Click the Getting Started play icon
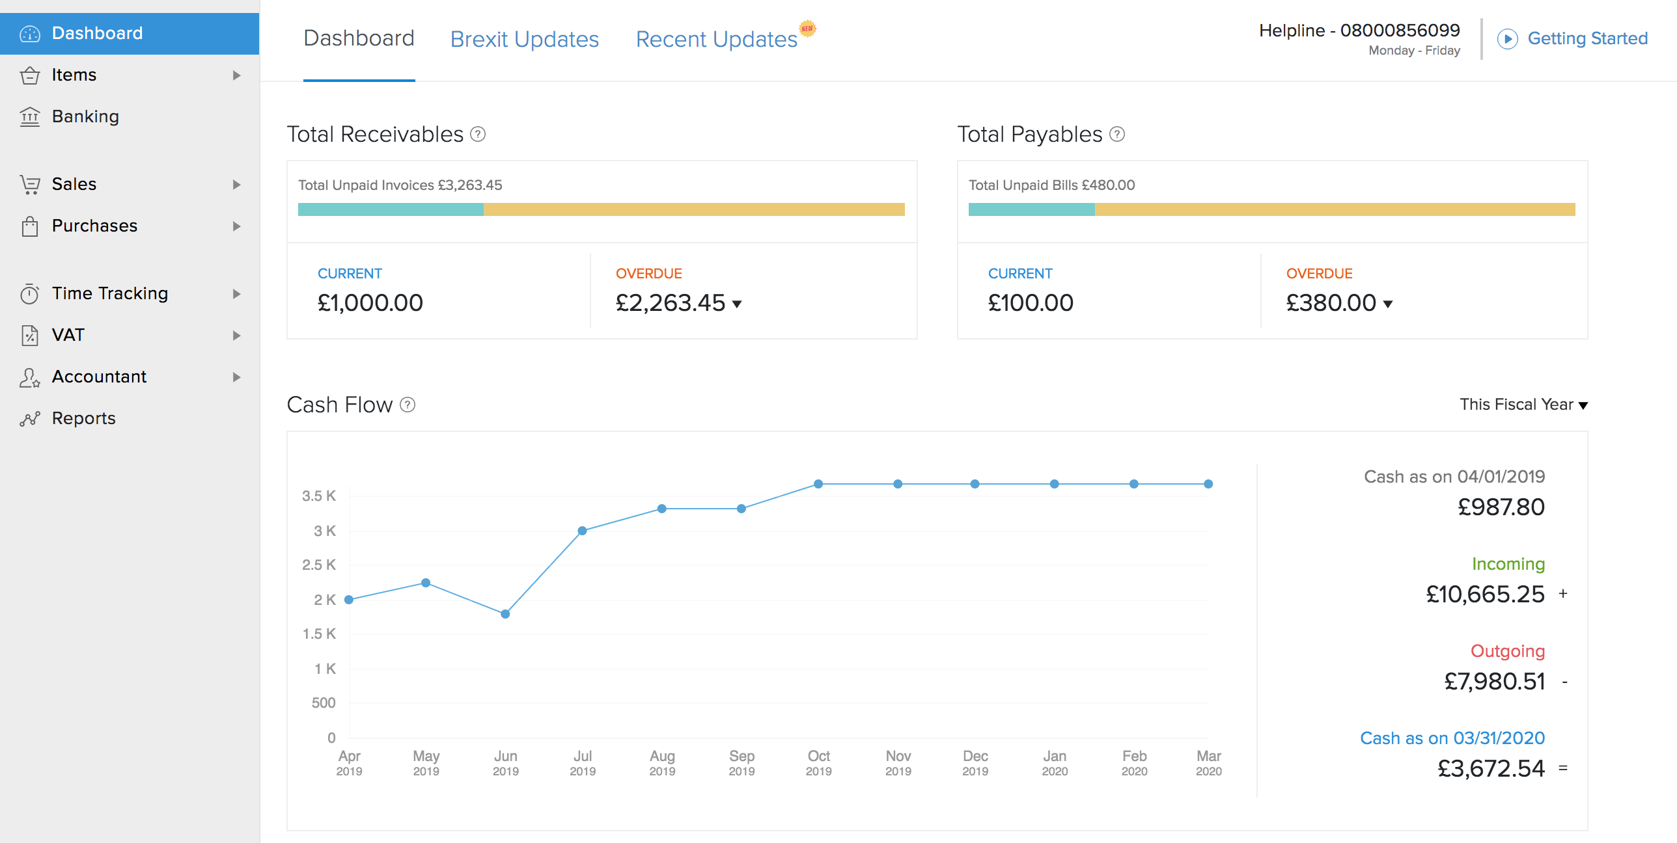The width and height of the screenshot is (1677, 843). [x=1507, y=39]
